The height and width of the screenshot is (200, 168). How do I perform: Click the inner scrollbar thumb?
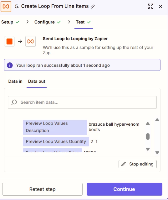[x=148, y=136]
